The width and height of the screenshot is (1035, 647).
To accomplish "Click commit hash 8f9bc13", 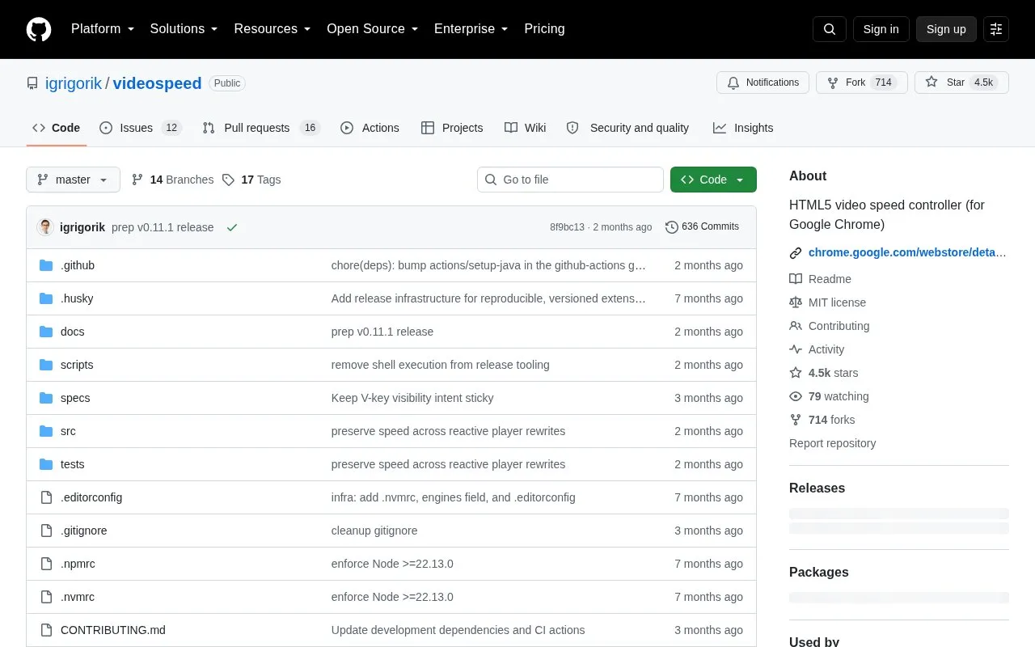I will click(x=567, y=227).
